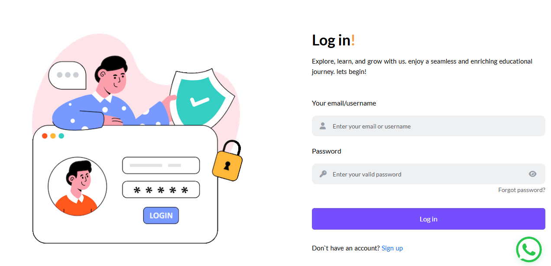Click the "Log in!" heading
This screenshot has height=266, width=551.
click(x=333, y=40)
